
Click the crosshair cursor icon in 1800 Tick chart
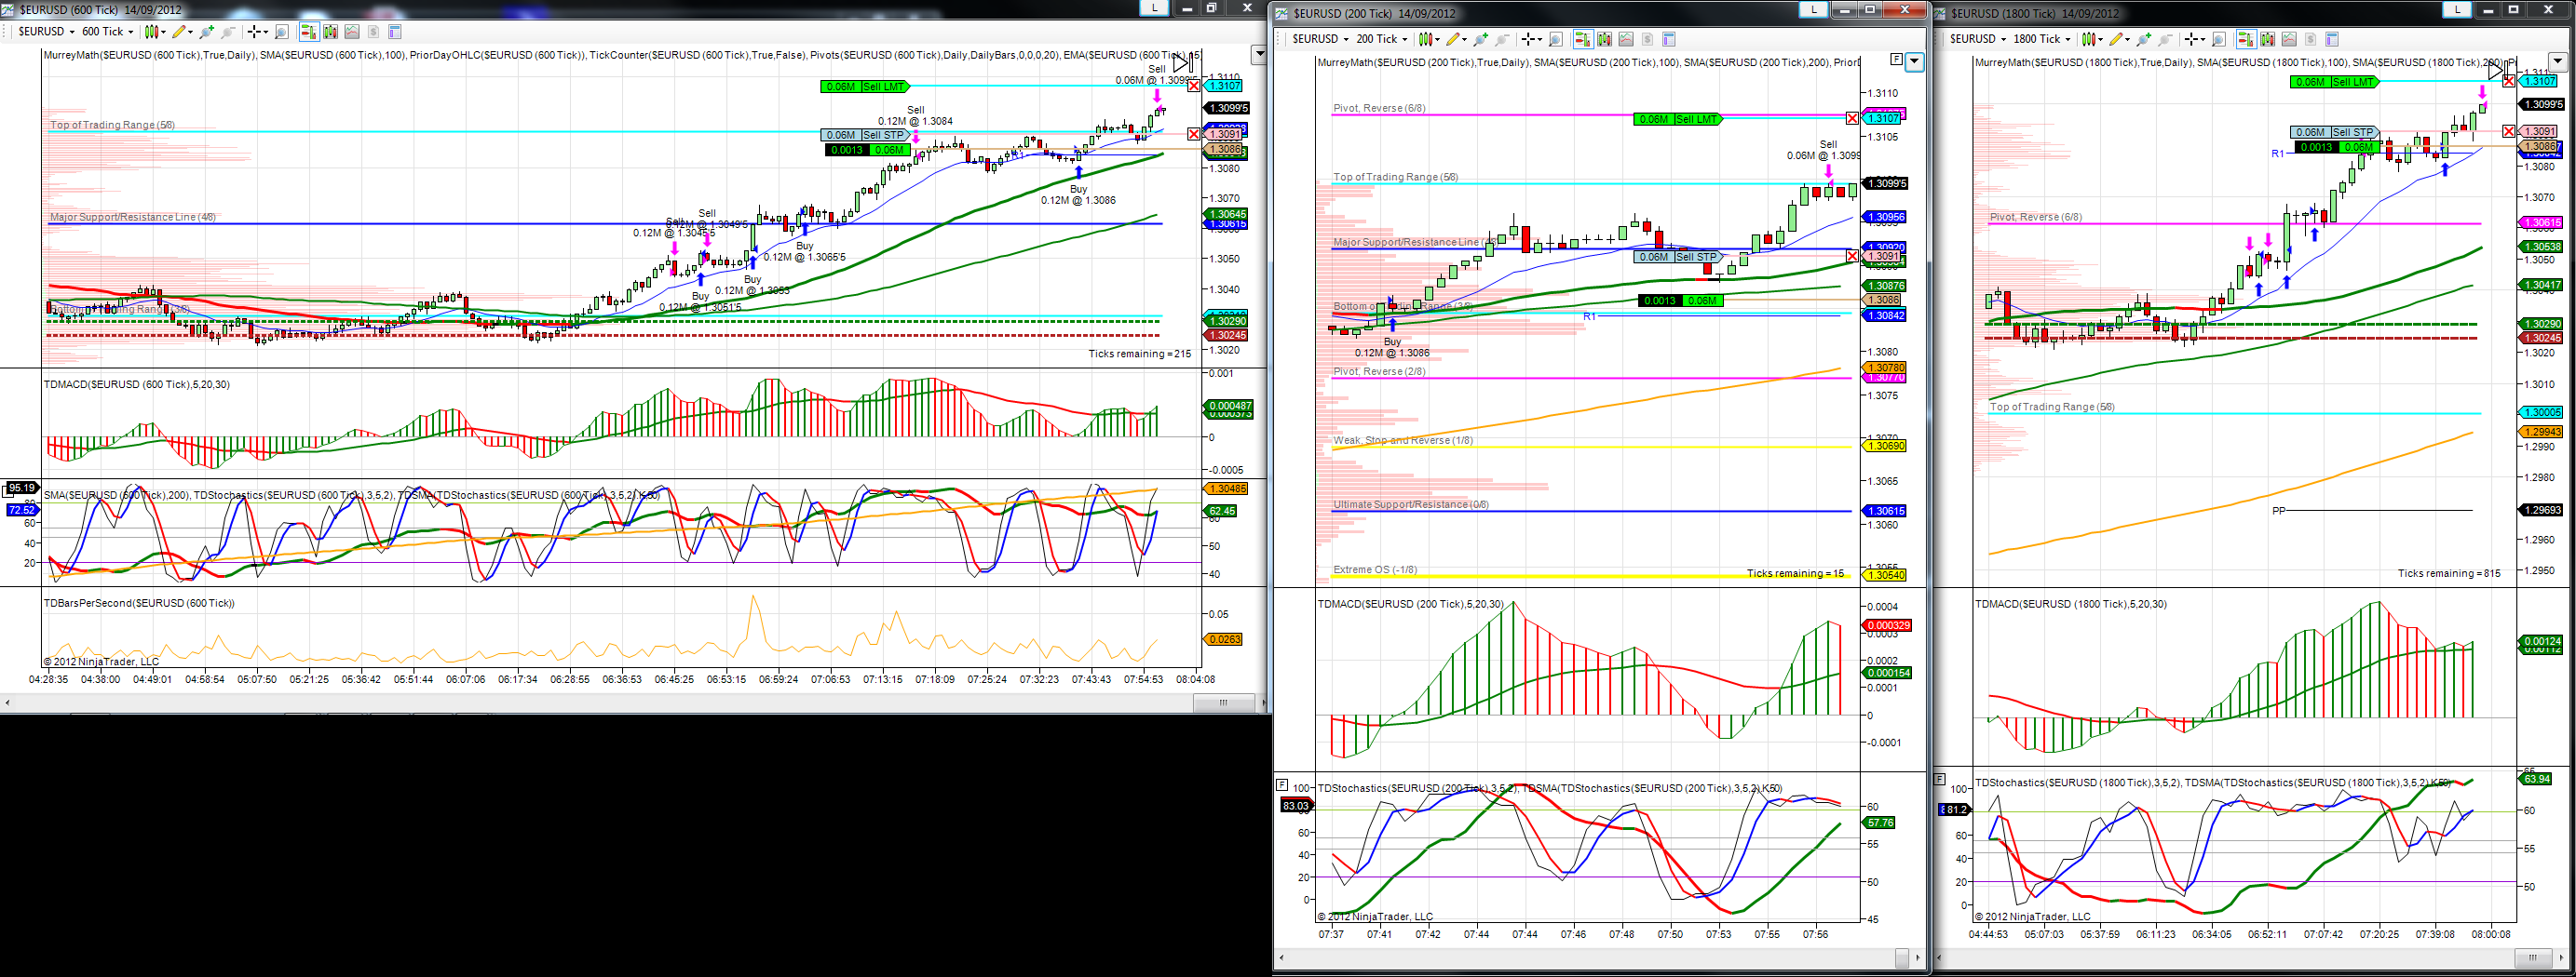(x=2191, y=39)
